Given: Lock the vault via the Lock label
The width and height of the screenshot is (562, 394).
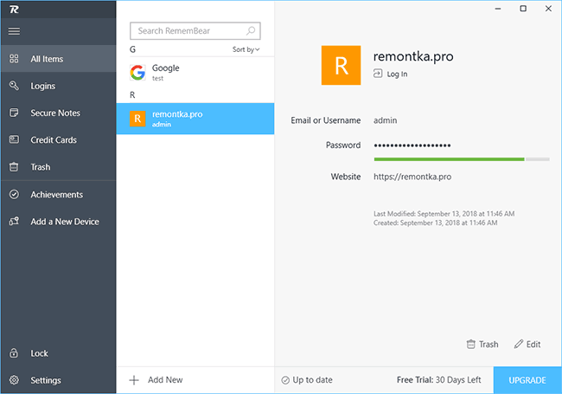Looking at the screenshot, I should pyautogui.click(x=39, y=353).
